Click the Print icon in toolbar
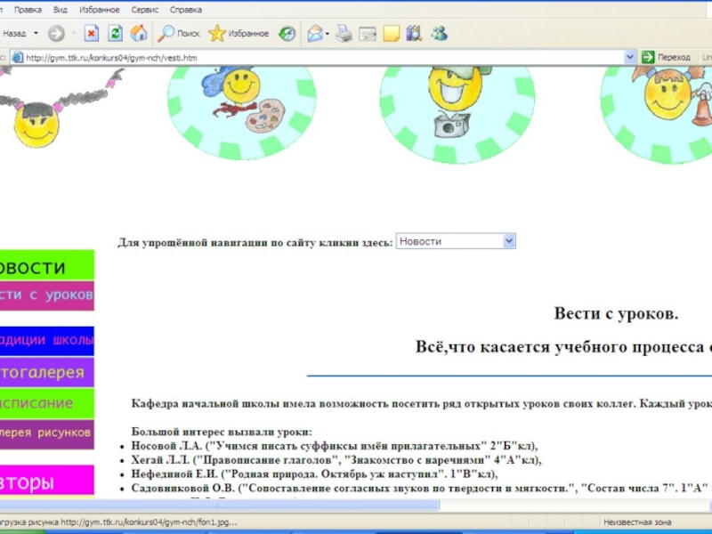This screenshot has height=534, width=712. tap(344, 34)
